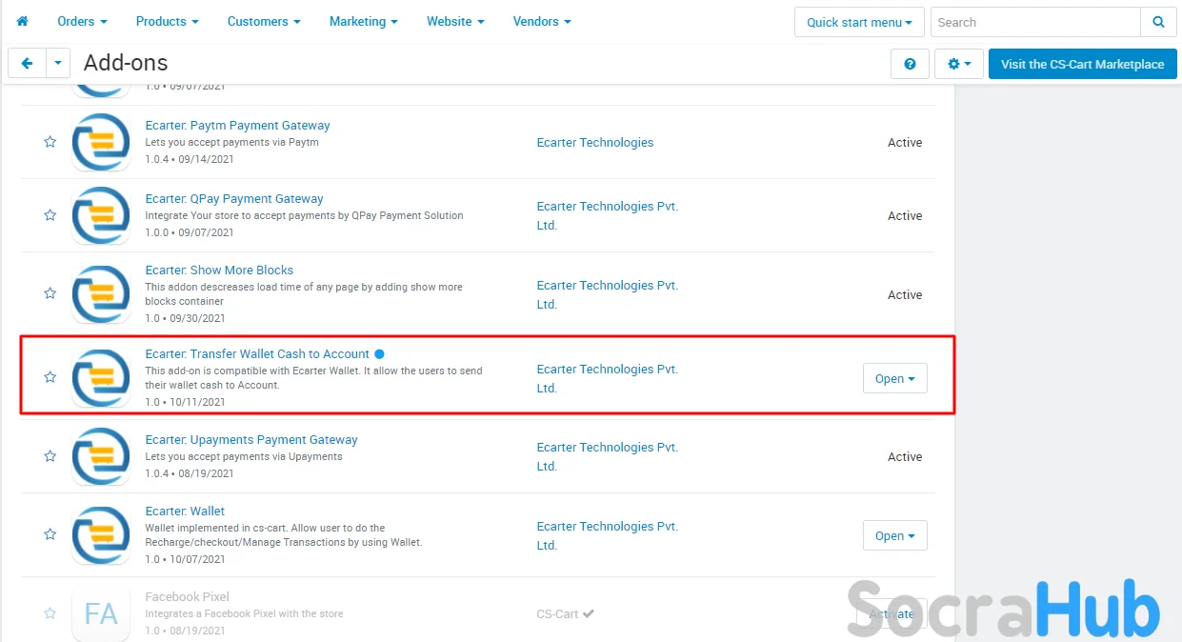
Task: Click into the Search input field
Action: click(x=1034, y=22)
